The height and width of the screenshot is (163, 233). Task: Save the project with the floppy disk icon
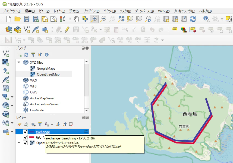tap(26, 19)
